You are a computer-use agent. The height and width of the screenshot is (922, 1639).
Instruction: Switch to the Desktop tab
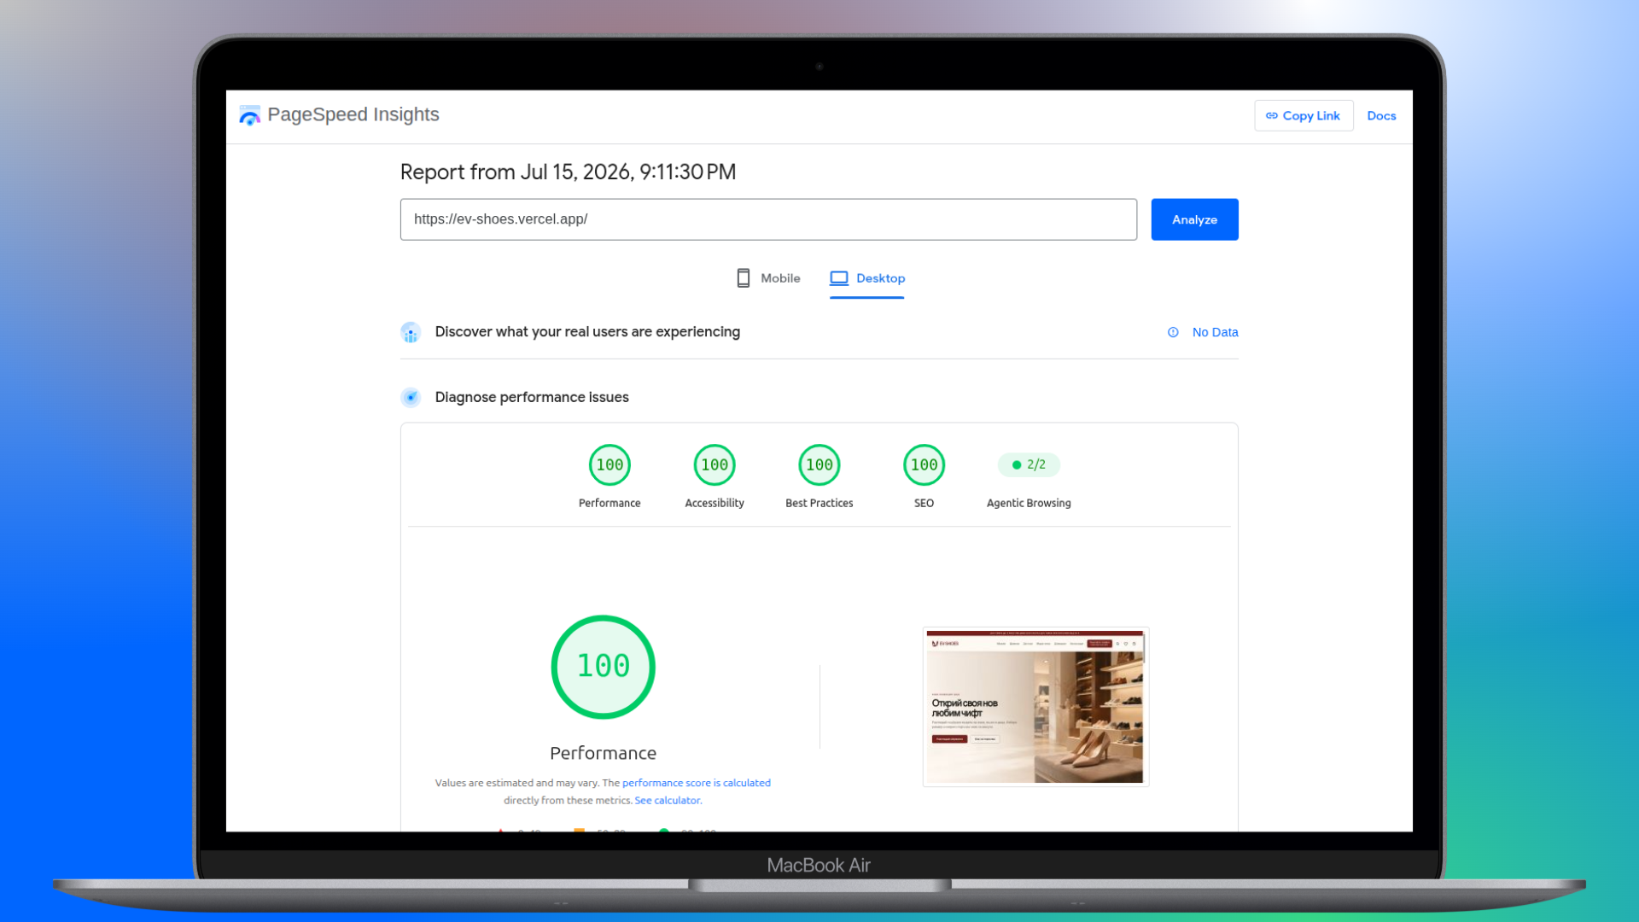(x=867, y=278)
